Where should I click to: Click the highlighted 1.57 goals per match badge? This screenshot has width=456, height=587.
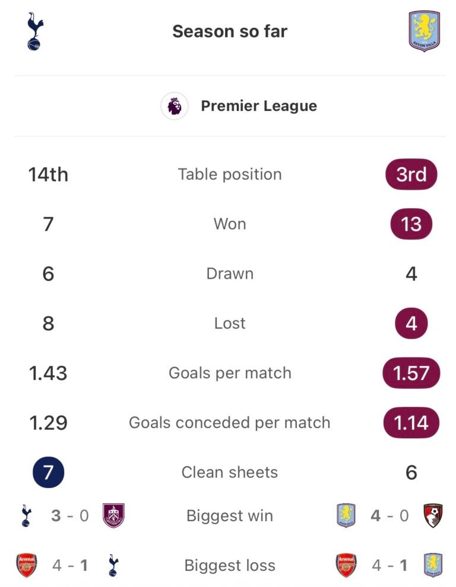pyautogui.click(x=411, y=373)
